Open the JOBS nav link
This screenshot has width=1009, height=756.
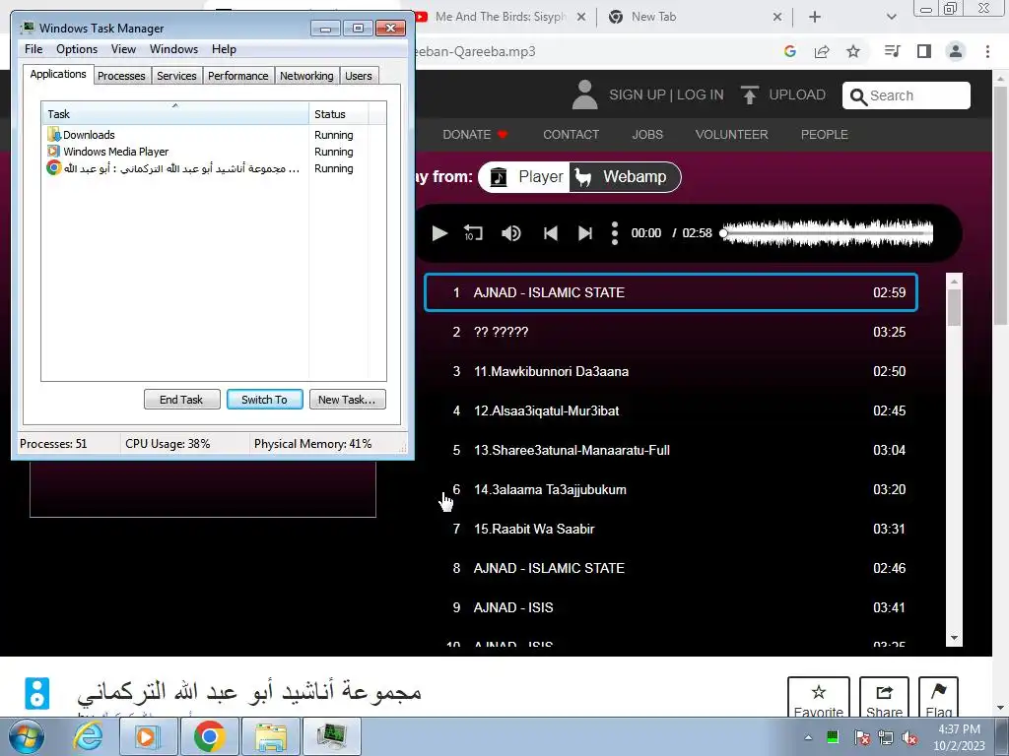[647, 134]
